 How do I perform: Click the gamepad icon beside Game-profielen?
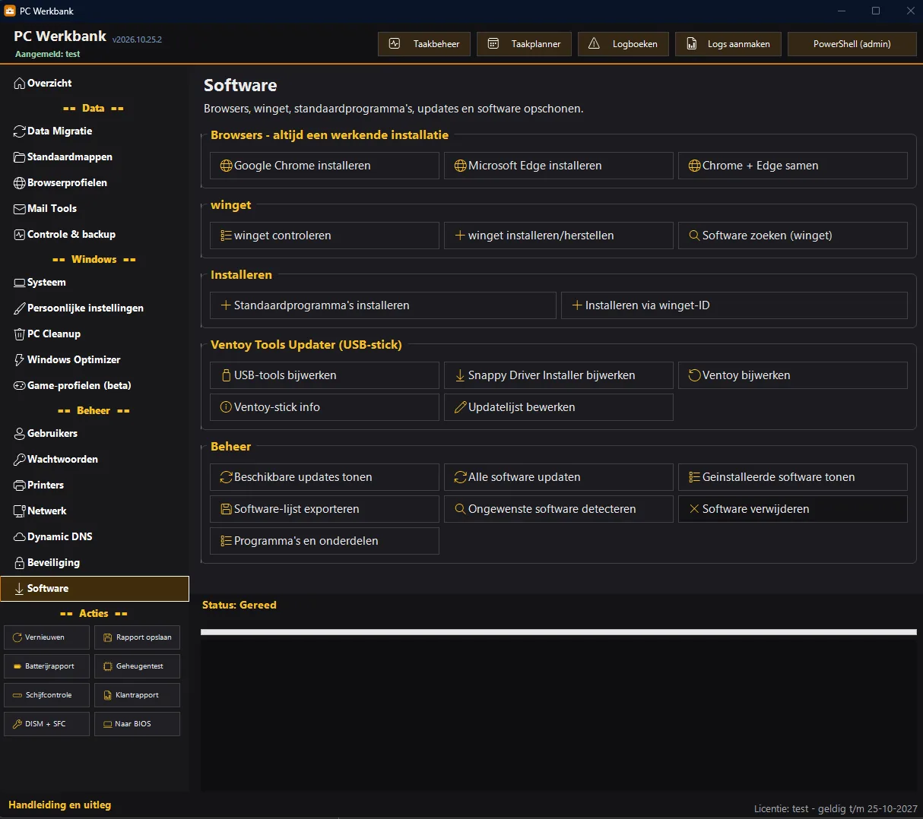20,386
